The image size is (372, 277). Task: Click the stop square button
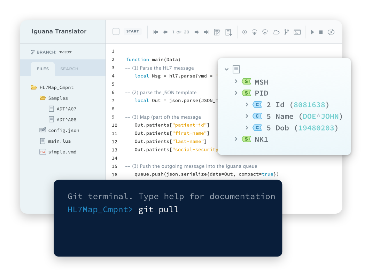[321, 32]
